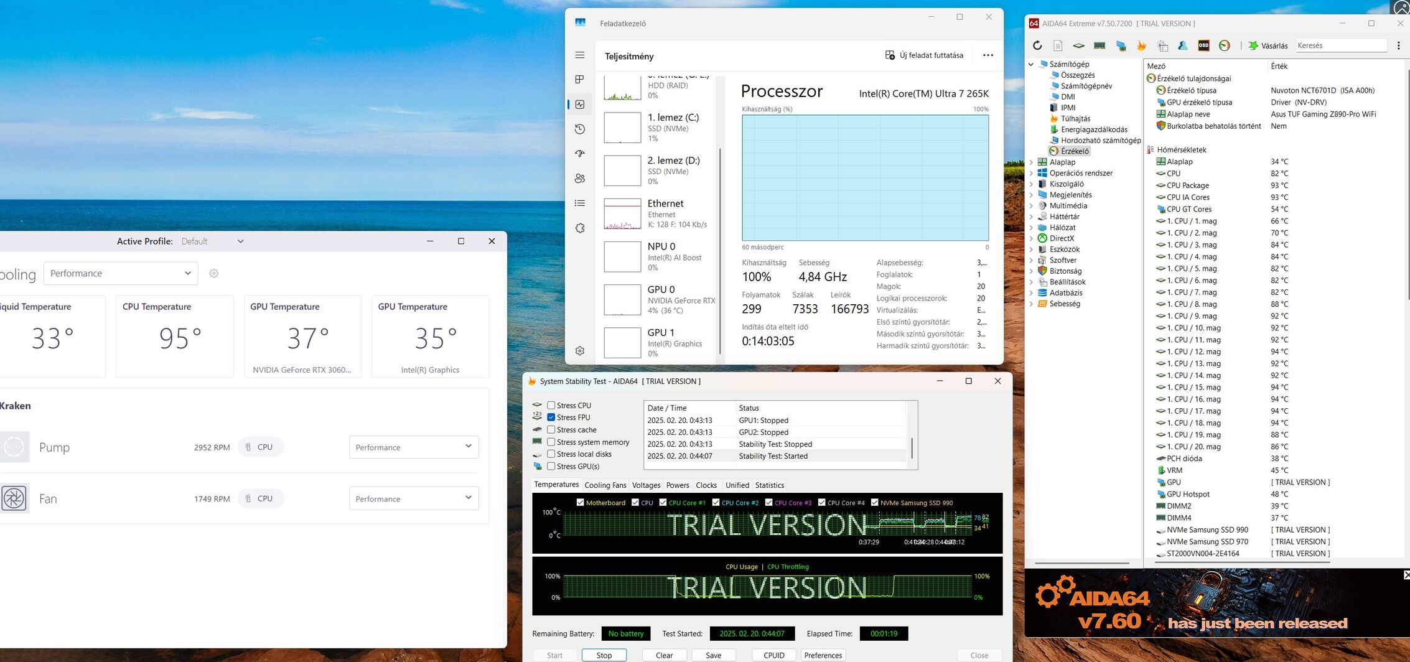Click the memory module icon in AIDA64 toolbar
This screenshot has height=662, width=1410.
click(1100, 45)
